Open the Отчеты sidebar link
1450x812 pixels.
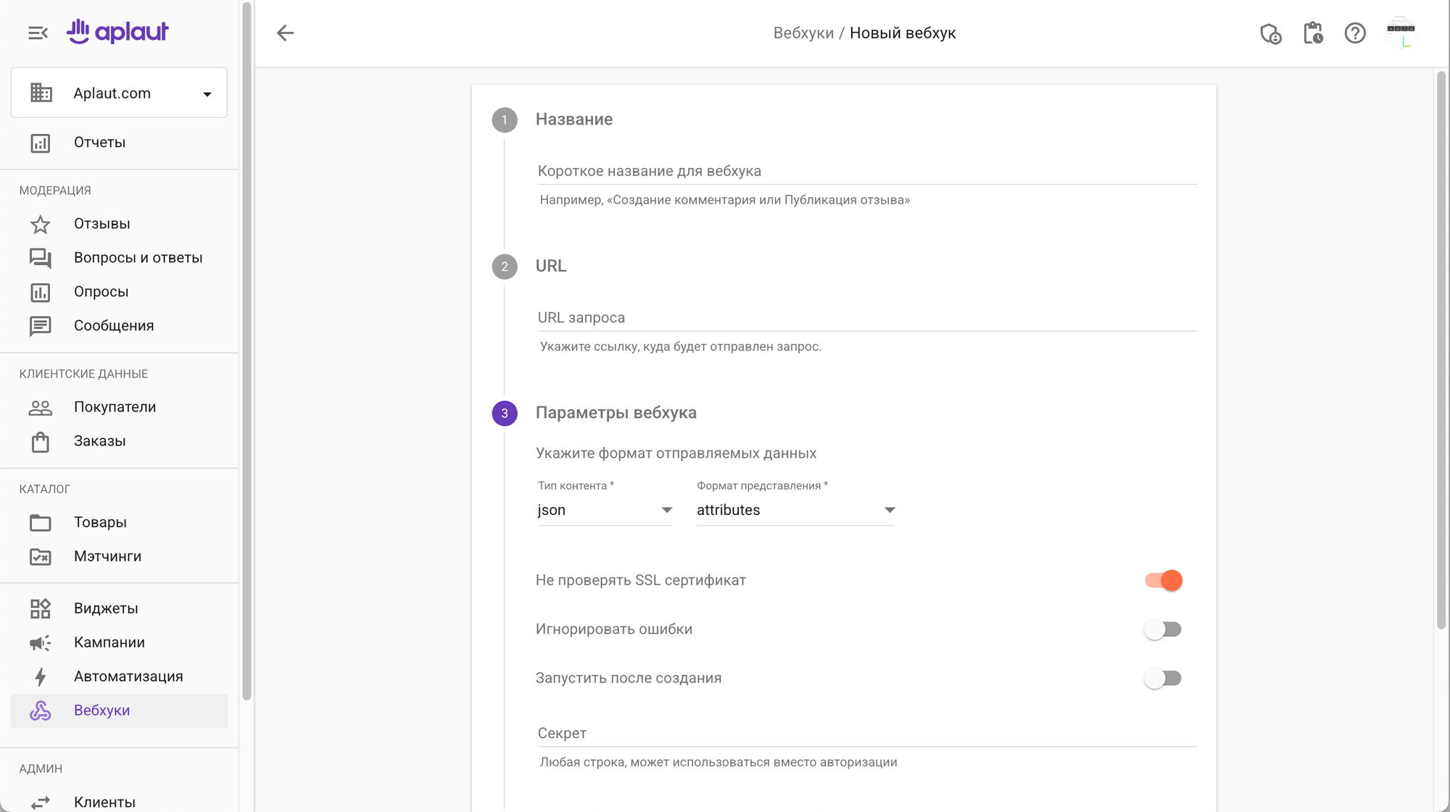coord(99,143)
